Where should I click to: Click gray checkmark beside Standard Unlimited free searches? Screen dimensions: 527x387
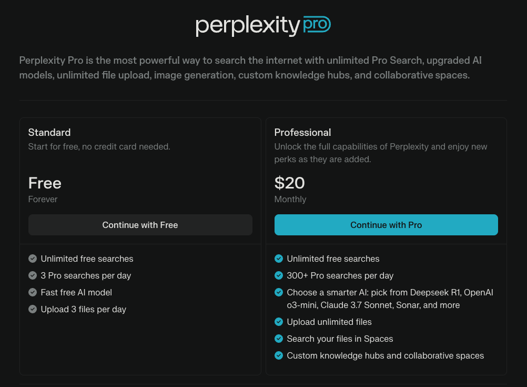pyautogui.click(x=33, y=259)
